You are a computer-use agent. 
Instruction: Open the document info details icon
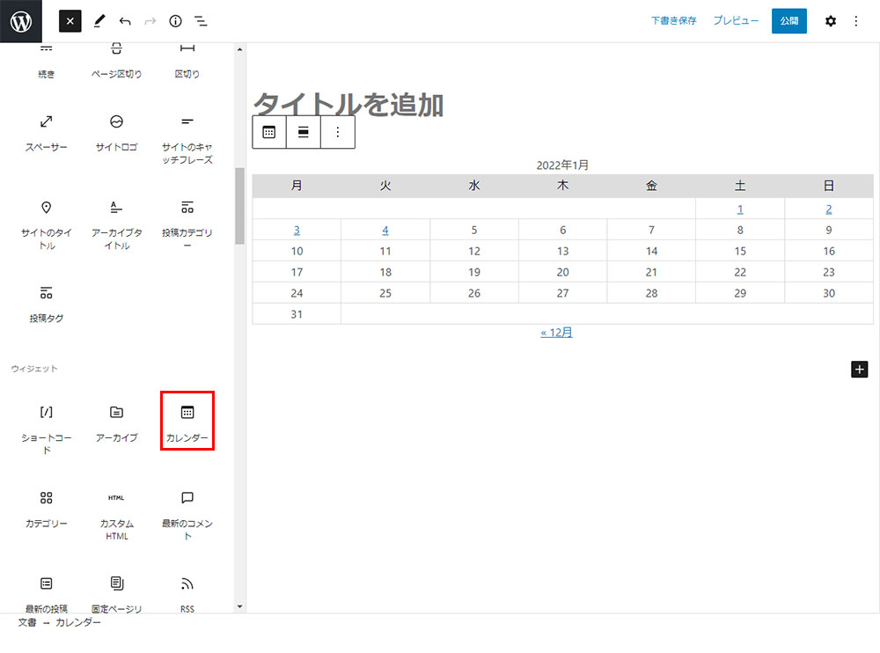tap(175, 21)
